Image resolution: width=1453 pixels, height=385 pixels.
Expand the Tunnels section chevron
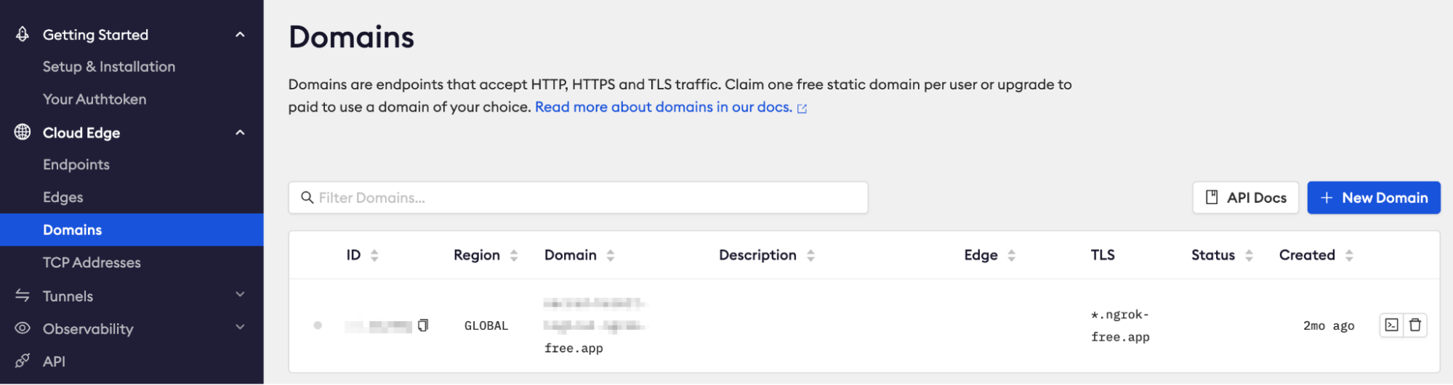[x=241, y=294]
